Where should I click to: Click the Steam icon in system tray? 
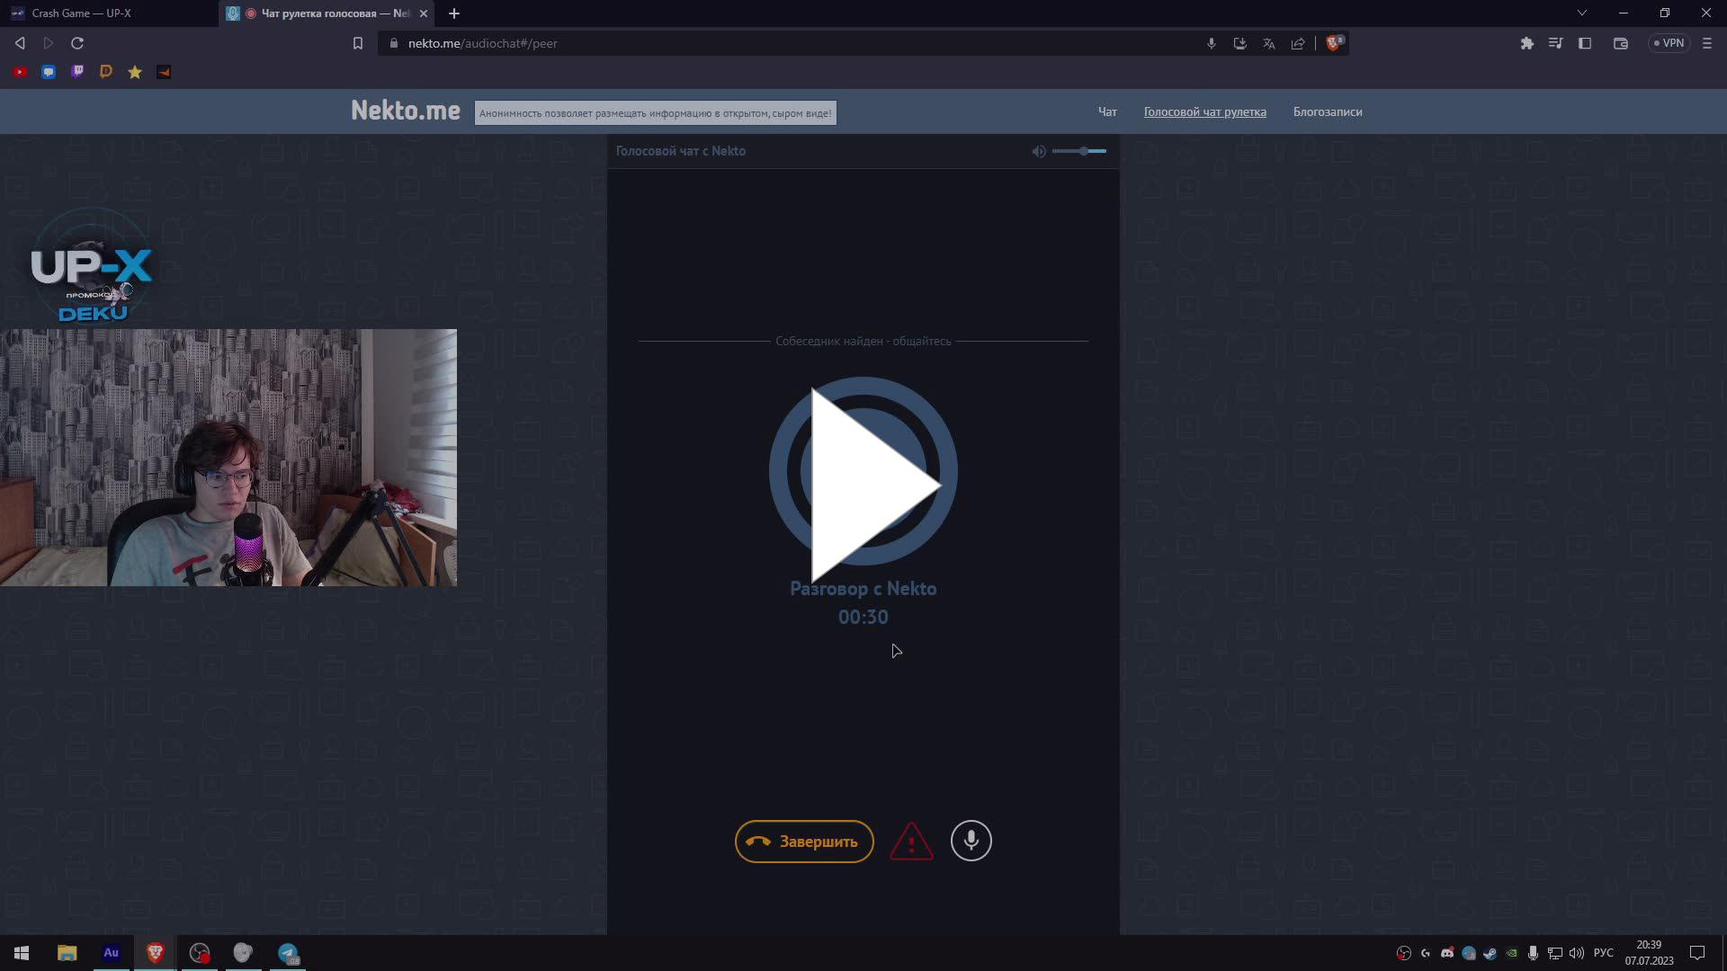(1490, 953)
